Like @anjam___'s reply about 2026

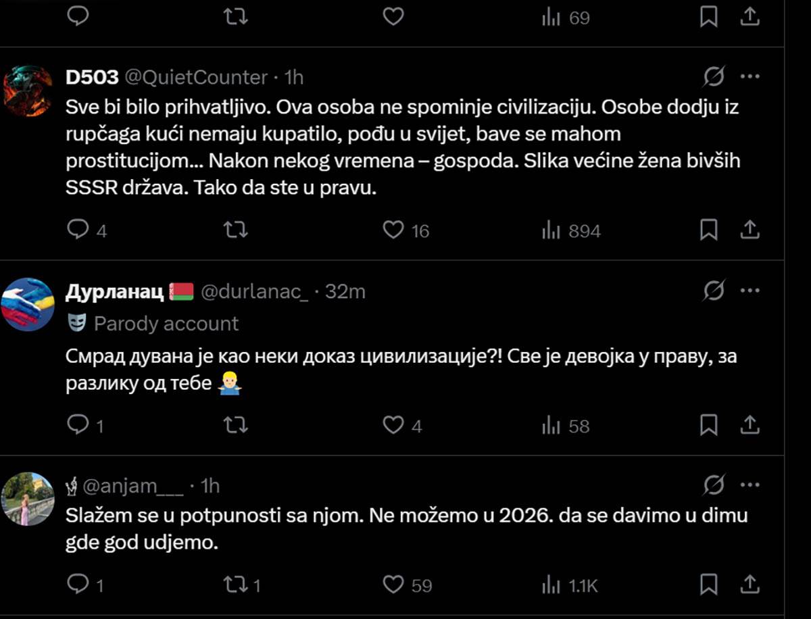[393, 586]
